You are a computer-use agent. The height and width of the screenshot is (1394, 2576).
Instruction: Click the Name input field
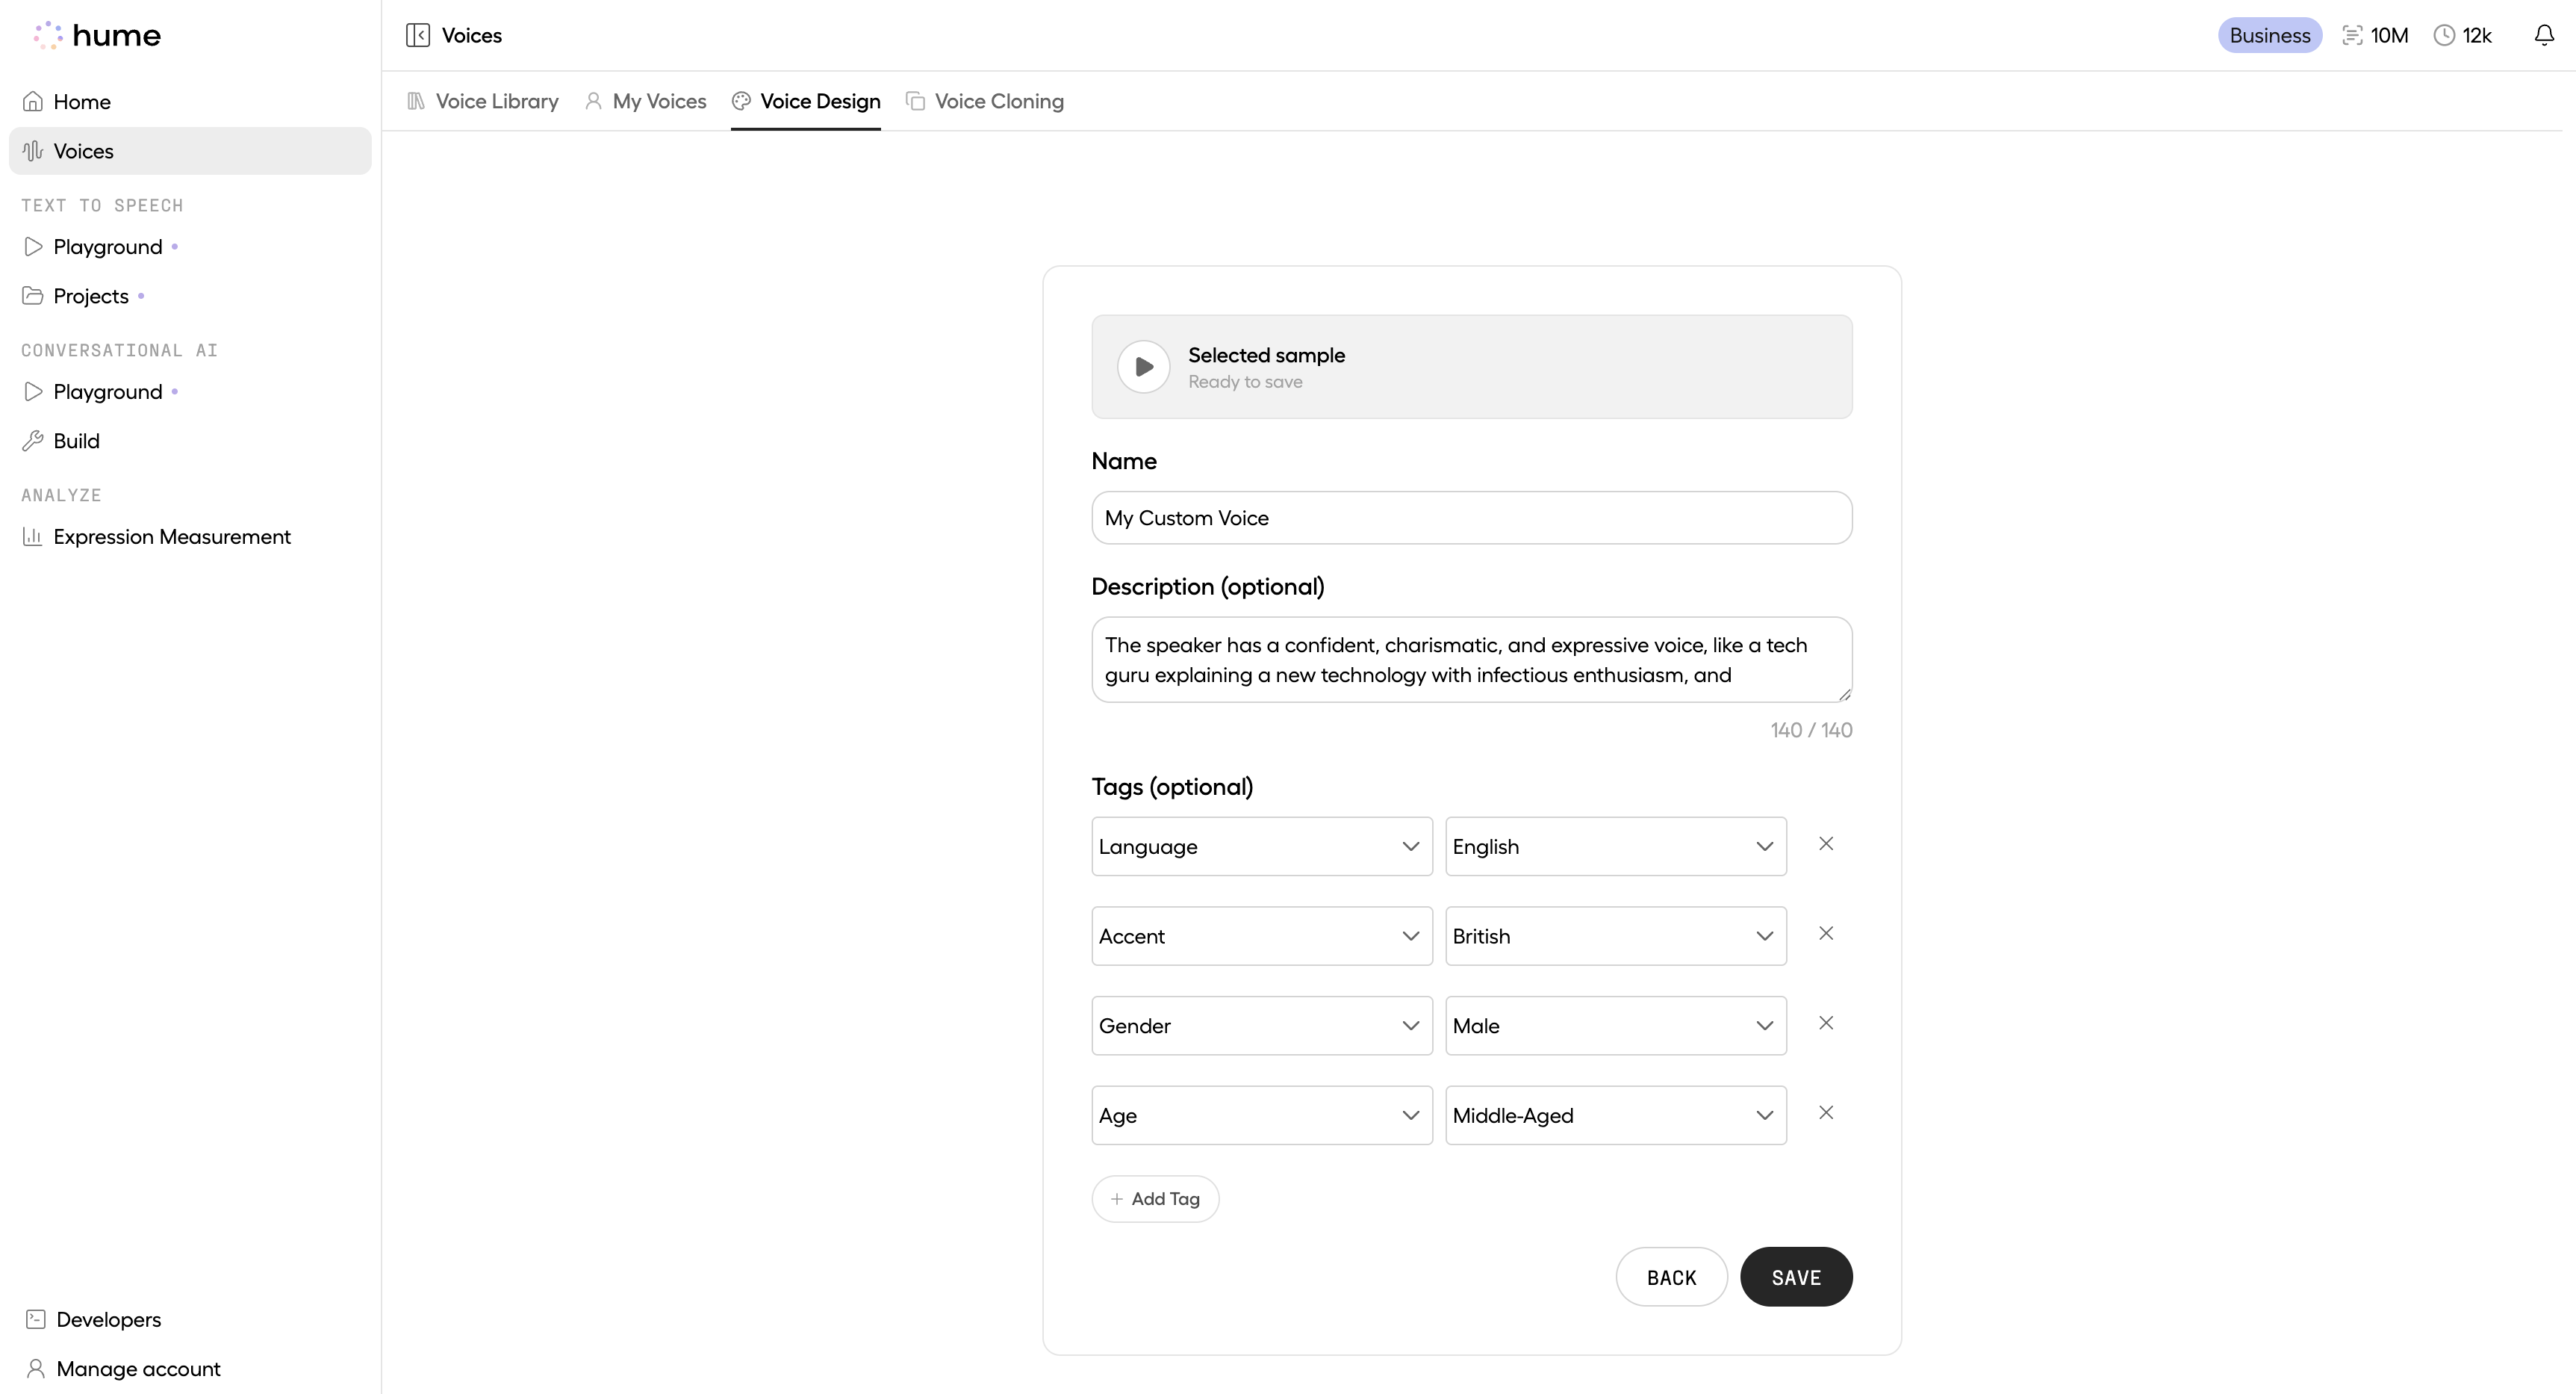[x=1471, y=518]
